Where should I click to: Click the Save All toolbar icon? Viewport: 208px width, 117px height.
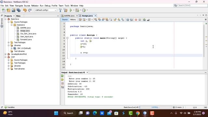point(19,10)
